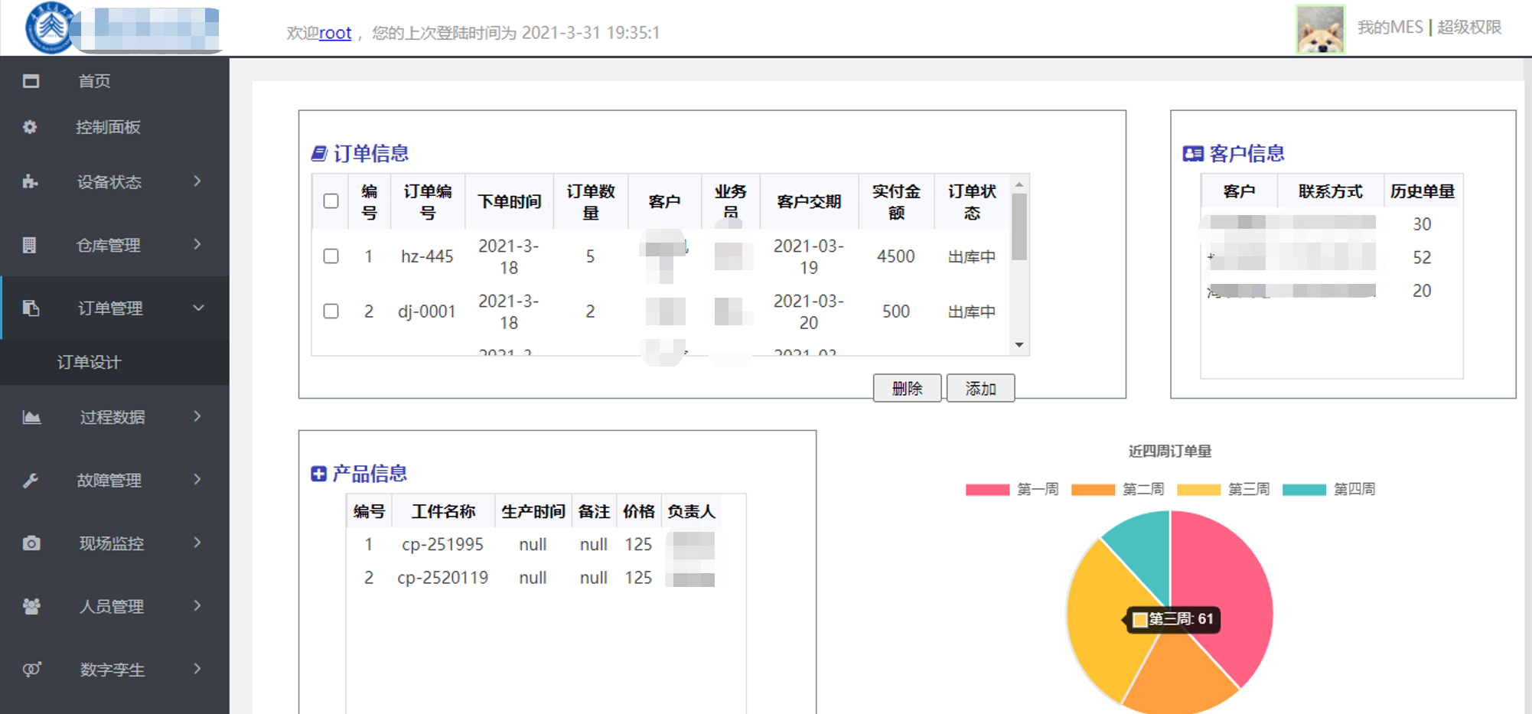1532x714 pixels.
Task: Expand the 过程数据 submenu chevron
Action: click(197, 416)
